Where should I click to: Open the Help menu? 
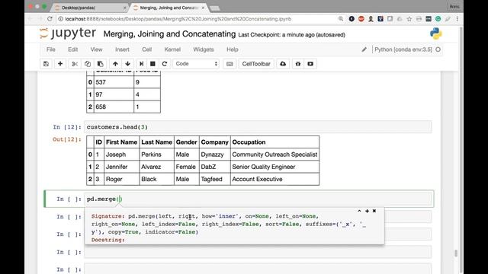click(x=232, y=49)
